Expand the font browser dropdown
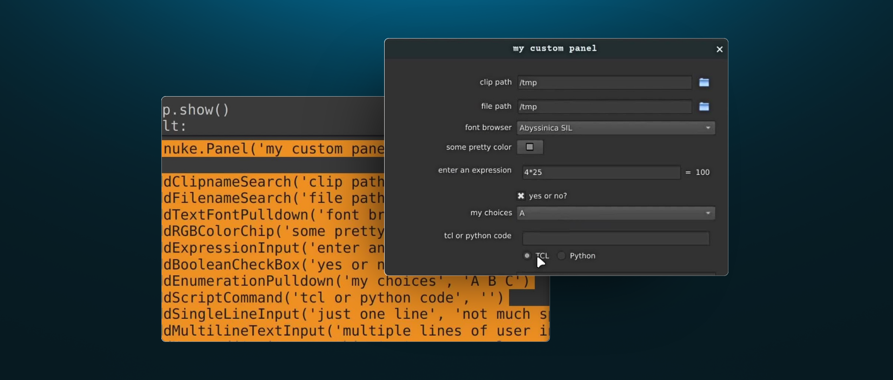The image size is (893, 380). (x=616, y=128)
